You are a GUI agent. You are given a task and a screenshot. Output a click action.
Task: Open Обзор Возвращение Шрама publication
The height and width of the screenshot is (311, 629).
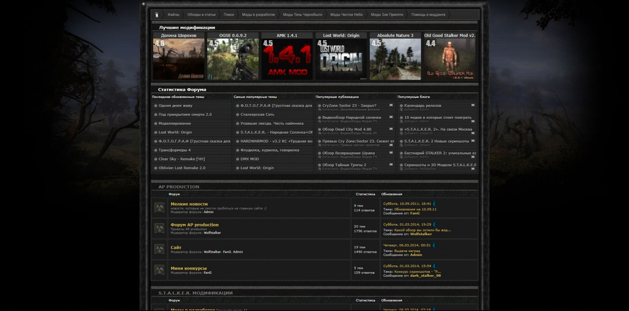pyautogui.click(x=348, y=153)
